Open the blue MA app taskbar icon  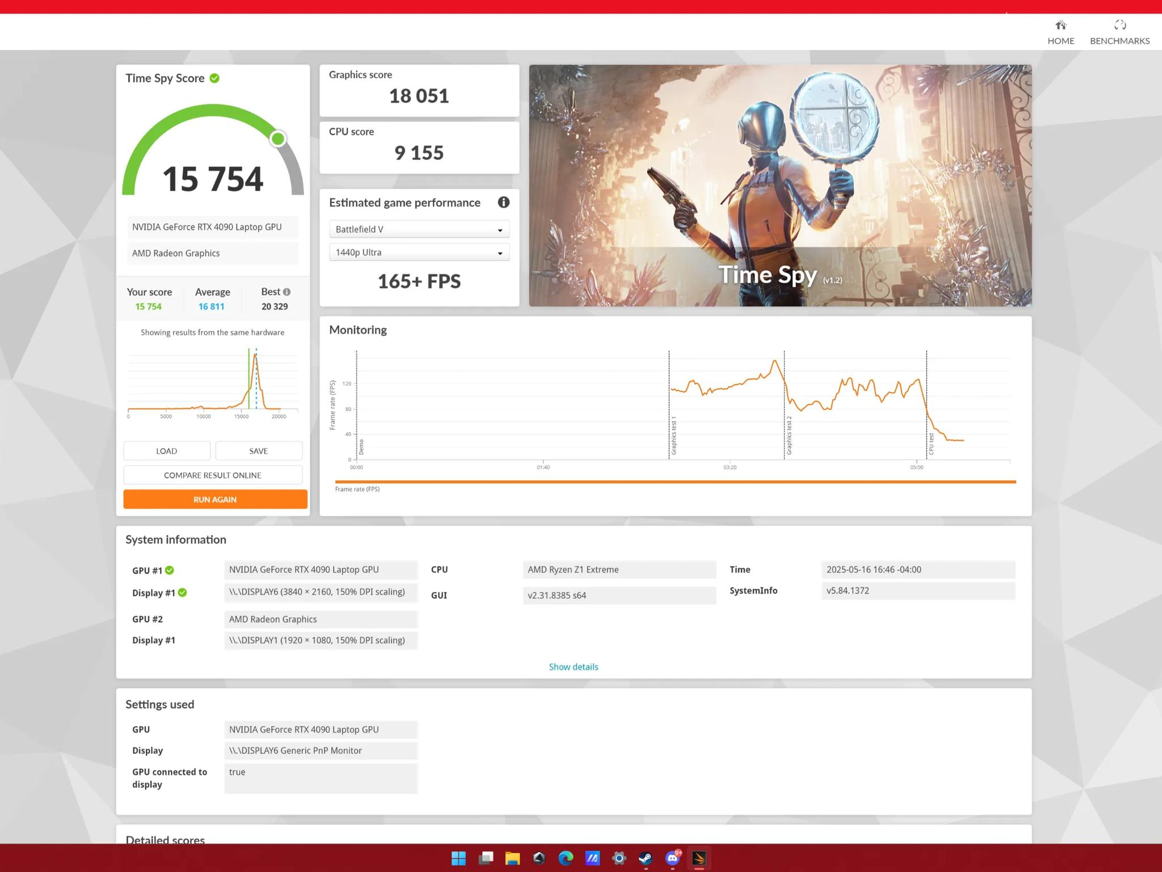[x=592, y=858]
